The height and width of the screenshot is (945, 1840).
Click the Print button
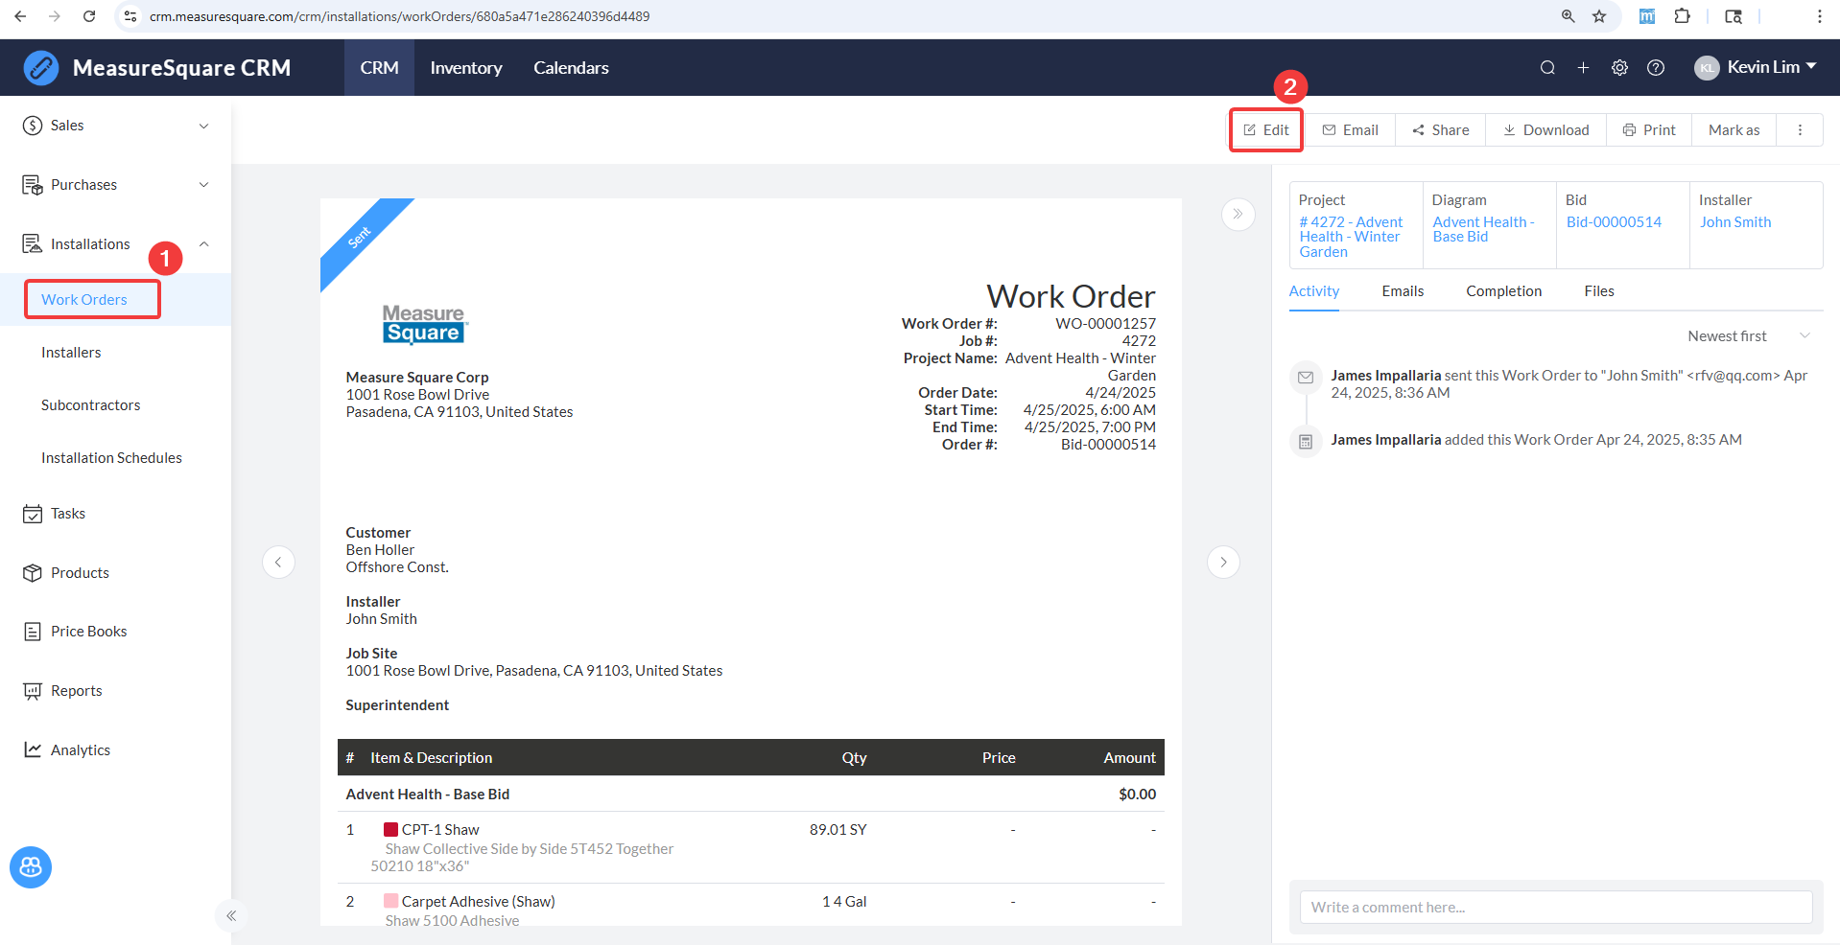click(x=1649, y=130)
